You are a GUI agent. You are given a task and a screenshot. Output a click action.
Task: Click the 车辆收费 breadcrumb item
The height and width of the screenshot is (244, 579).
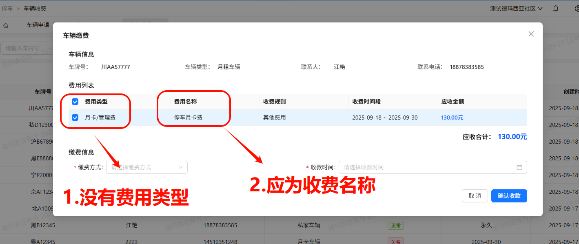35,8
